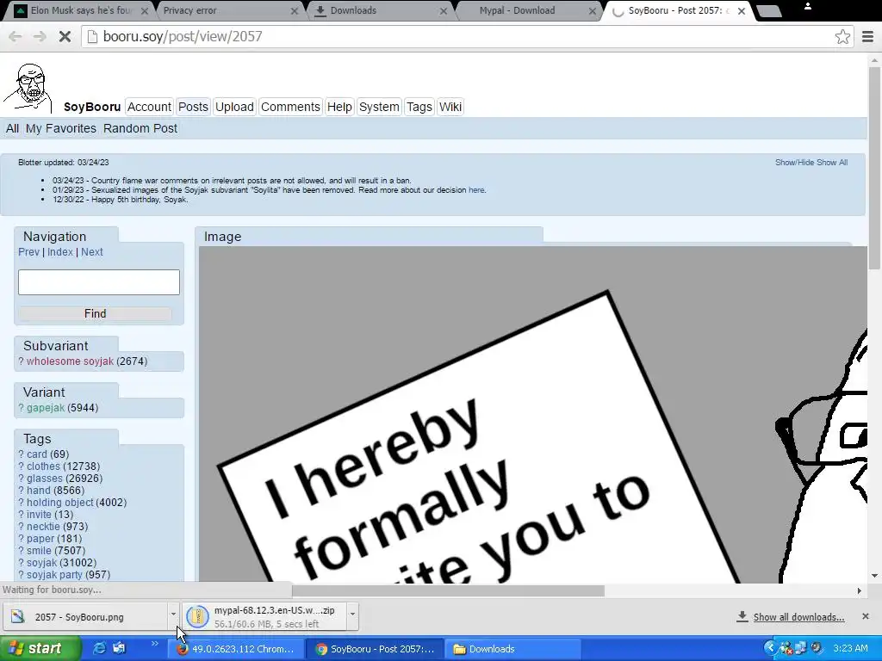Screen dimensions: 882x661
Task: Open the Windows Start button
Action: [x=40, y=649]
